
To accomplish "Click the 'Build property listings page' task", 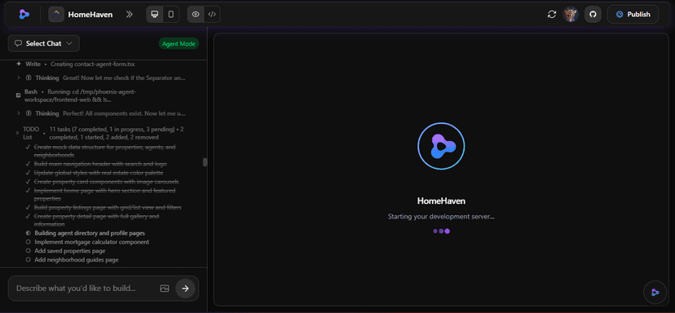I will coord(108,208).
